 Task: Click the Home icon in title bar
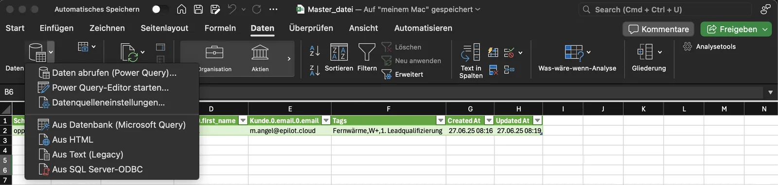coord(181,9)
